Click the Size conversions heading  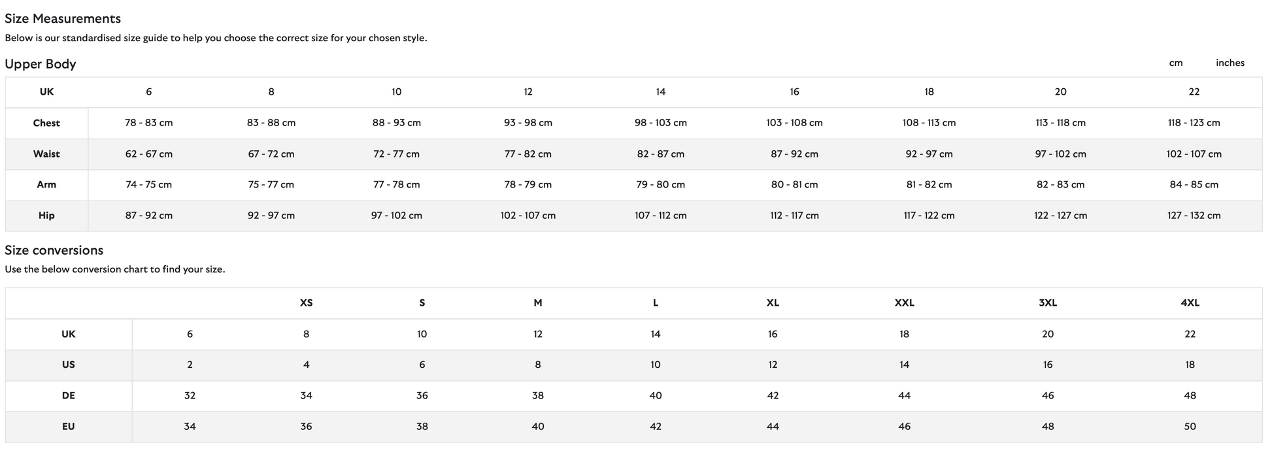point(54,250)
